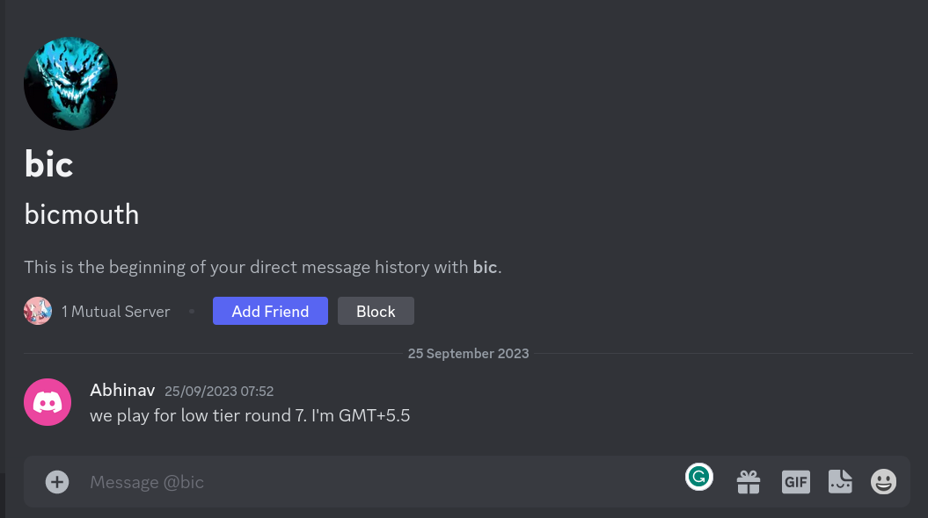The image size is (928, 518).
Task: Click the plus attachment icon
Action: coord(57,481)
